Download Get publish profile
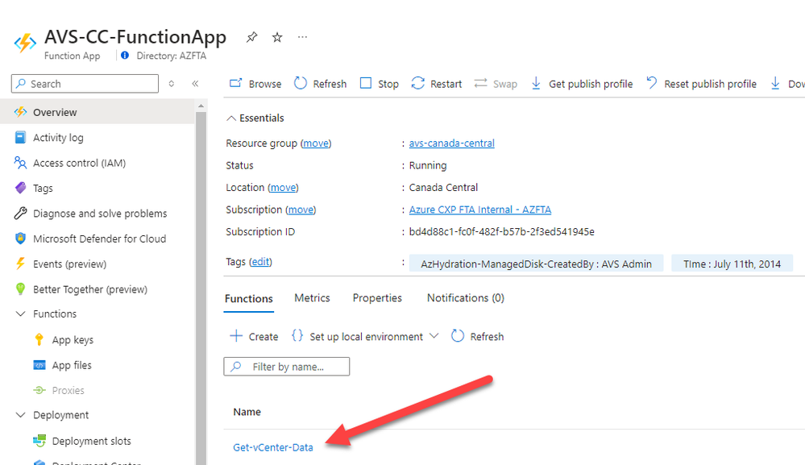805x465 pixels. 582,84
